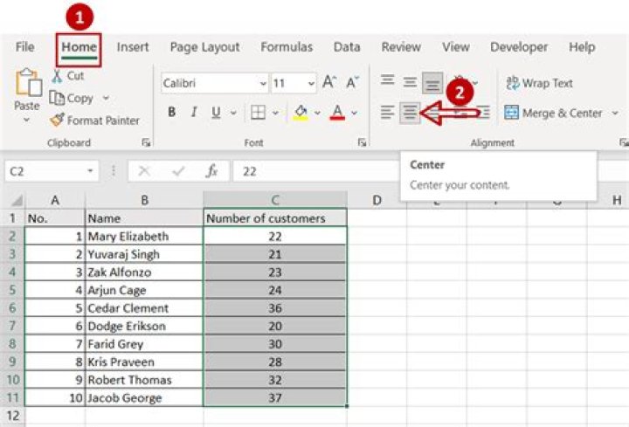Open the Review tab

click(401, 47)
